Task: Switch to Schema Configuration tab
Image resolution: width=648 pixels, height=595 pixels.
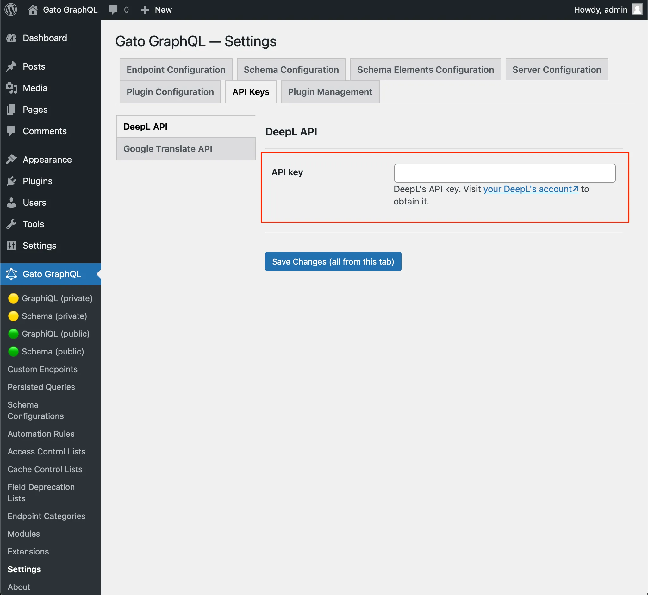Action: 291,70
